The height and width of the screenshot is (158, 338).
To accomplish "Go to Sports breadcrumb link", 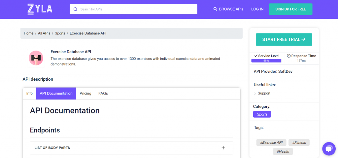I will click(x=60, y=33).
